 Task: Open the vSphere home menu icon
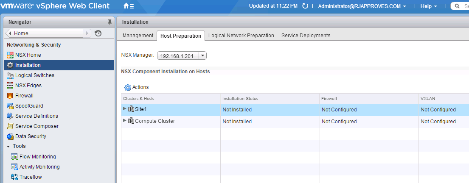129,6
